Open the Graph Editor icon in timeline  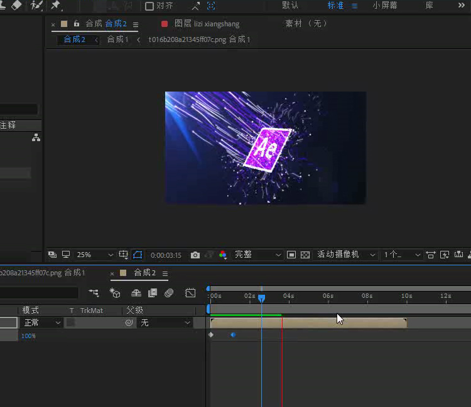(190, 293)
